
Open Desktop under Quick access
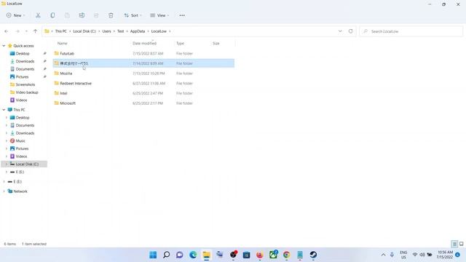click(23, 53)
